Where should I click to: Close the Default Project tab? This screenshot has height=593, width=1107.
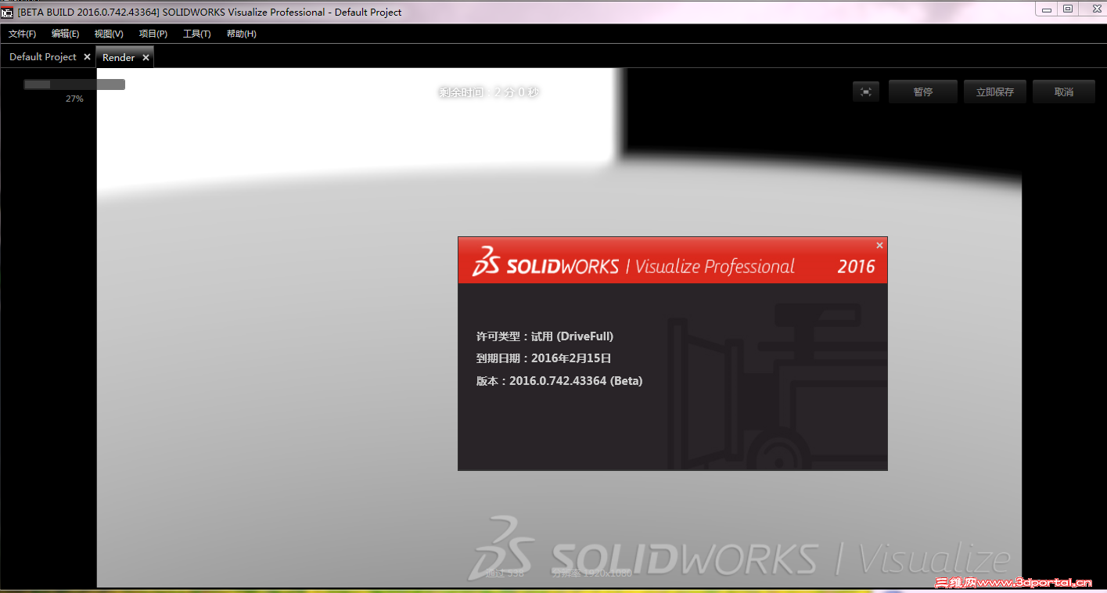click(x=87, y=57)
